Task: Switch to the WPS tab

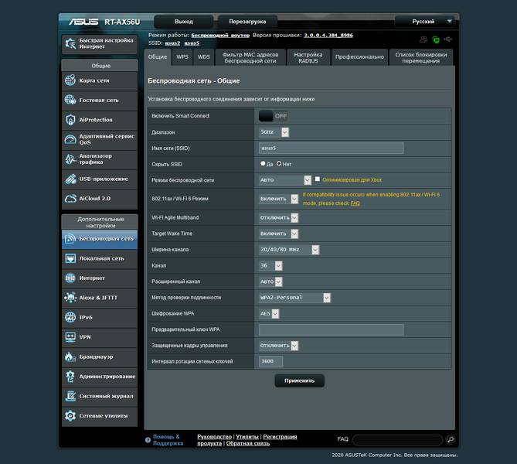Action: tap(182, 57)
